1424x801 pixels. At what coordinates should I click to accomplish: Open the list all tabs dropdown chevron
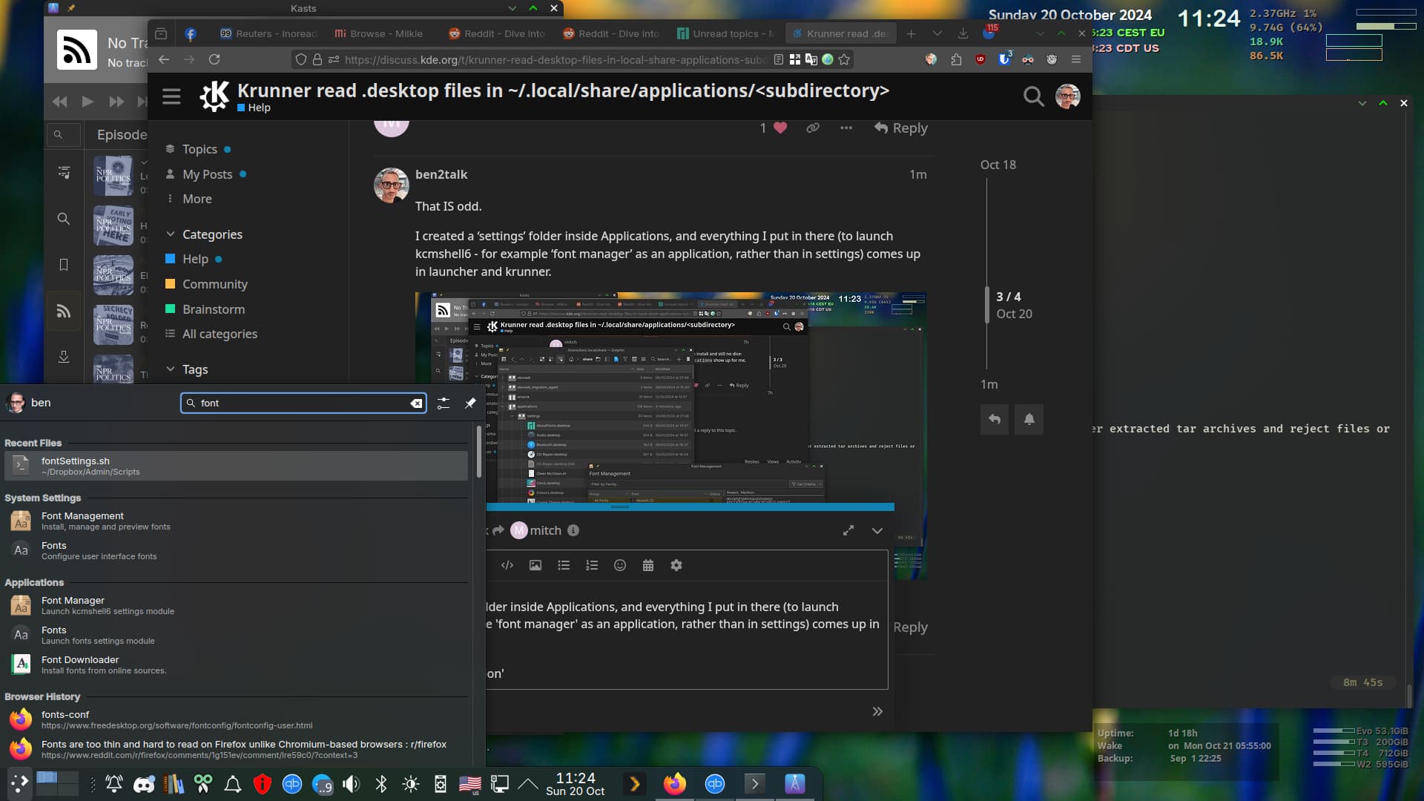(937, 33)
